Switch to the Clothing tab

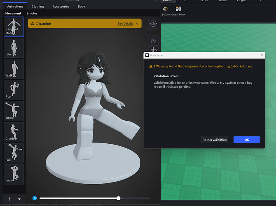(x=37, y=7)
